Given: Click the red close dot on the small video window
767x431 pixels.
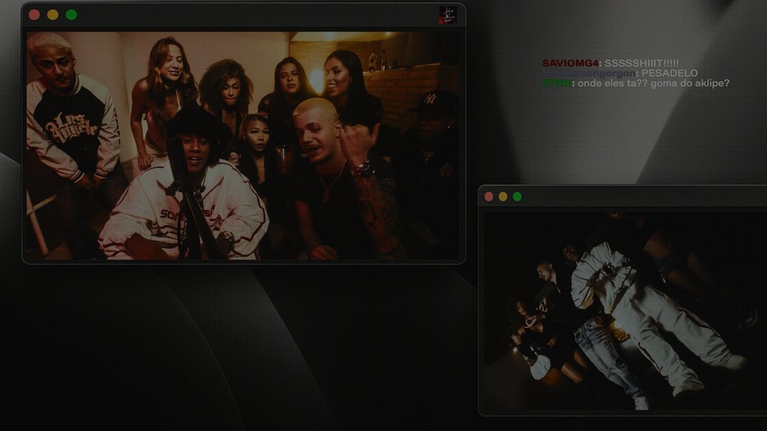Looking at the screenshot, I should pyautogui.click(x=489, y=196).
